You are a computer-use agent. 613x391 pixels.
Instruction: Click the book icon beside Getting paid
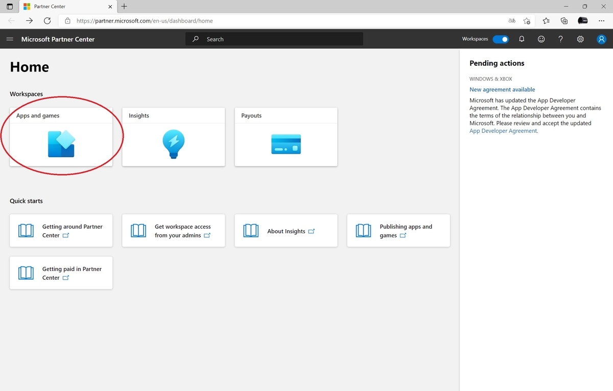26,273
